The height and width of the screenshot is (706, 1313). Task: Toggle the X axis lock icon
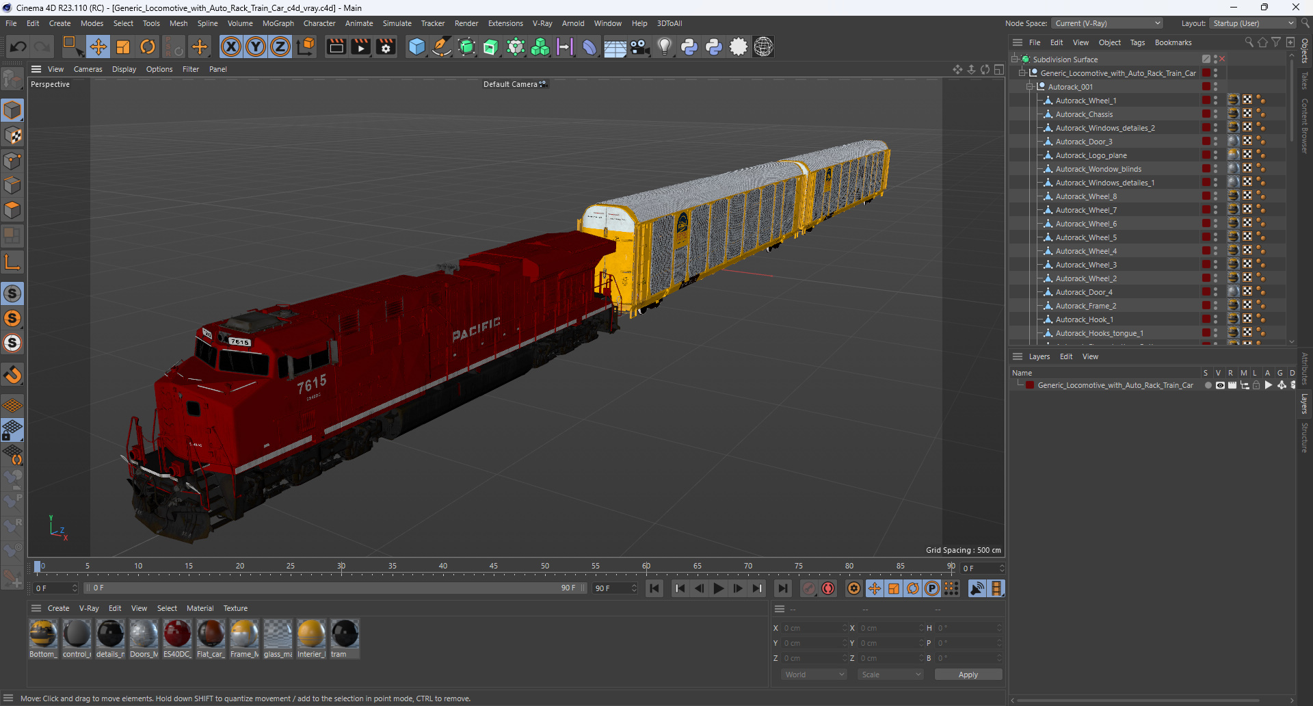[x=231, y=47]
